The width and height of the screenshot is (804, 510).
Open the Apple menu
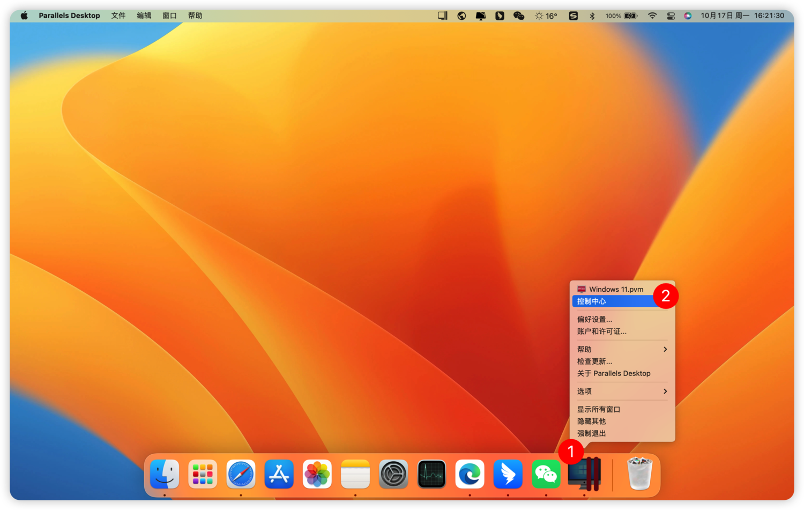pos(24,16)
